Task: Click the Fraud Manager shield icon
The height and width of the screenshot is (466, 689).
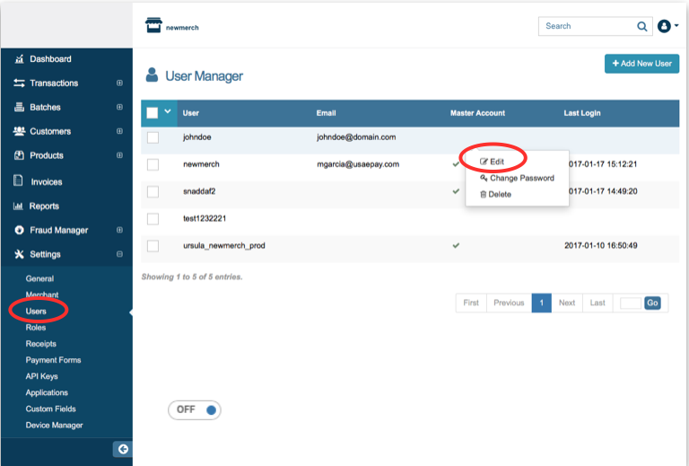Action: tap(19, 231)
